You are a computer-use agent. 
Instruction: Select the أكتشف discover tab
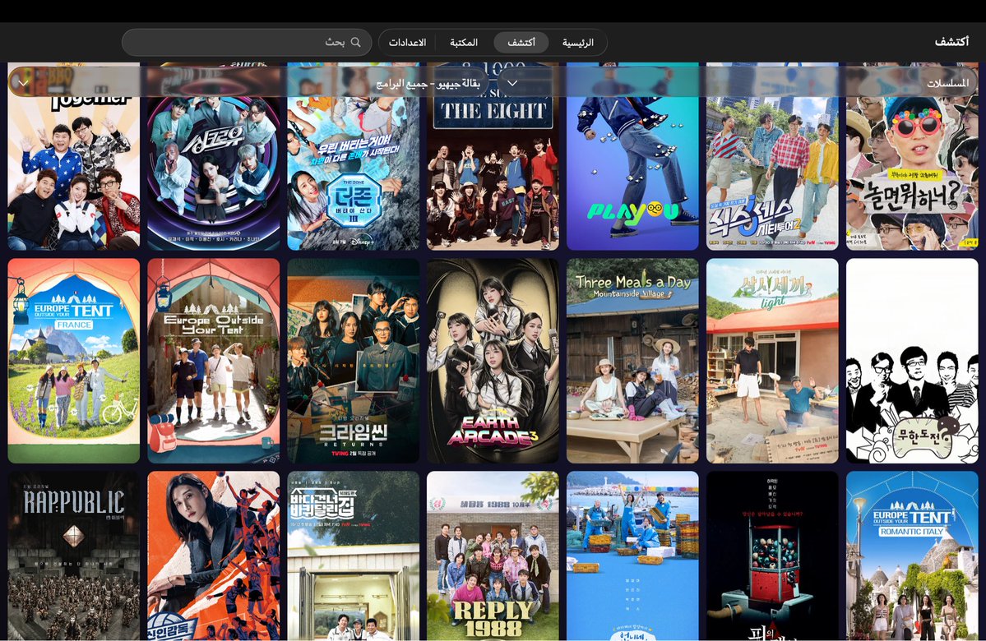pos(521,42)
